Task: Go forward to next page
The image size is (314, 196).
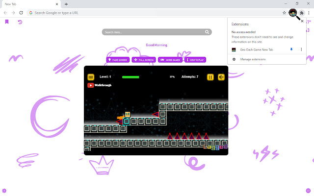Action: click(13, 13)
